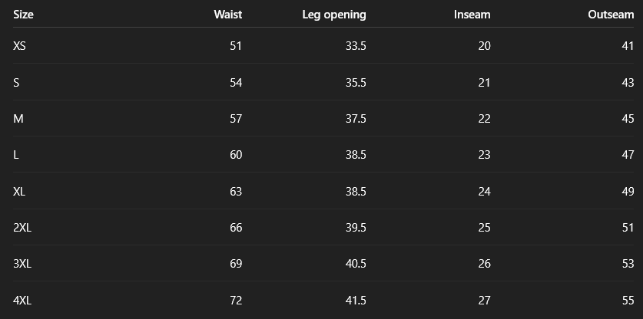Click the 4XL size row label
Image resolution: width=643 pixels, height=319 pixels.
(22, 301)
